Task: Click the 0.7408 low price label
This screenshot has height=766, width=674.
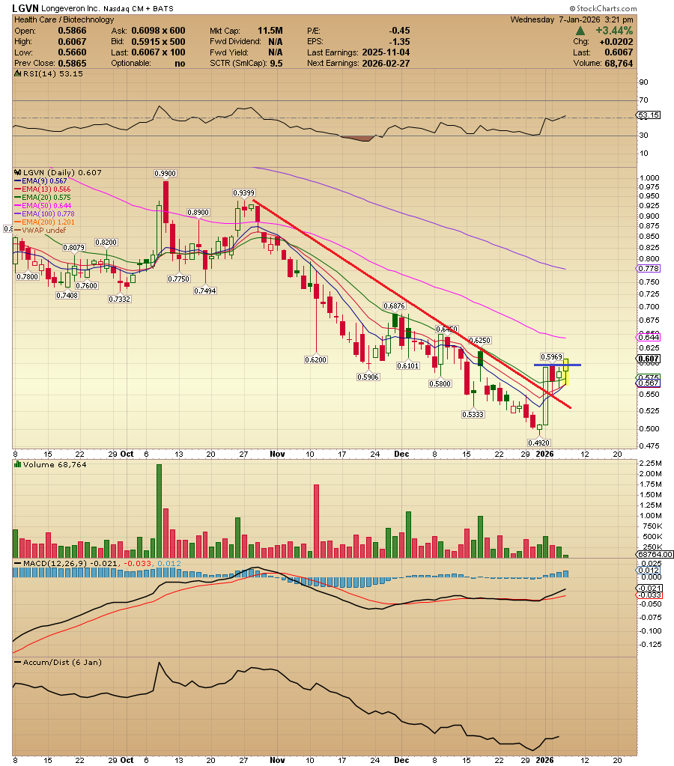Action: (67, 296)
